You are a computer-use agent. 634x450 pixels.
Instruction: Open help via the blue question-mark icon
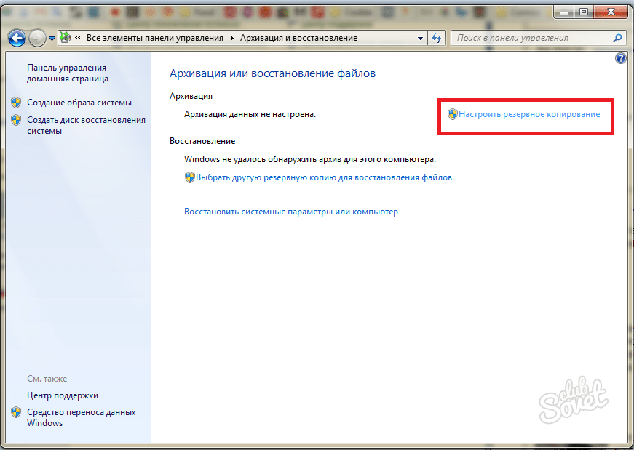point(620,58)
